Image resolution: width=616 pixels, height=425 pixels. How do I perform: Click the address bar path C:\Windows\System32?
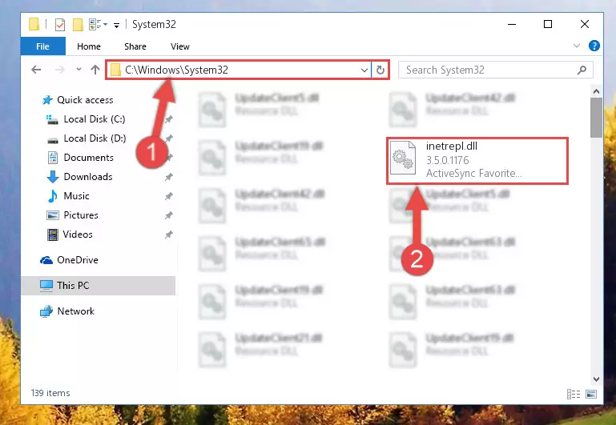(176, 70)
